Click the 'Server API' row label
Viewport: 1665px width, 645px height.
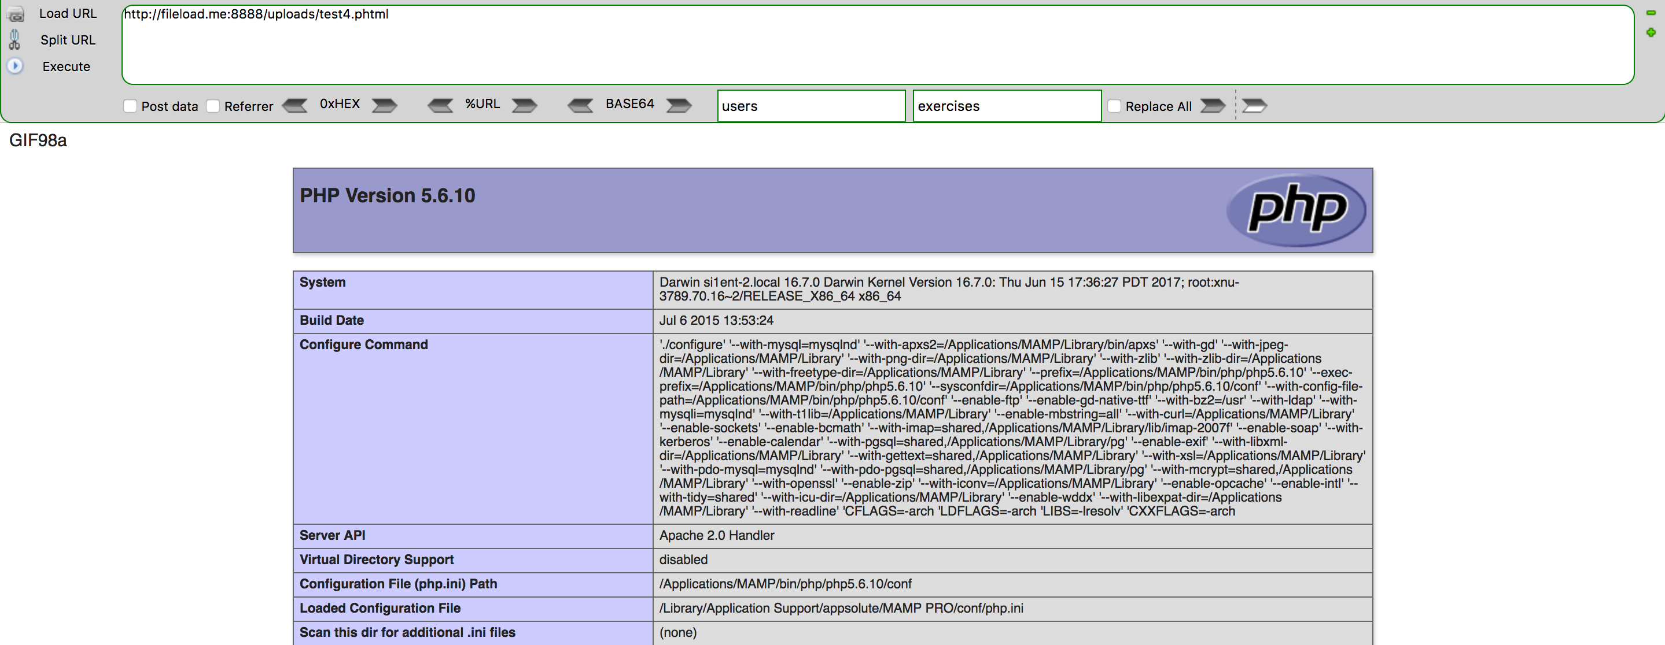(332, 535)
